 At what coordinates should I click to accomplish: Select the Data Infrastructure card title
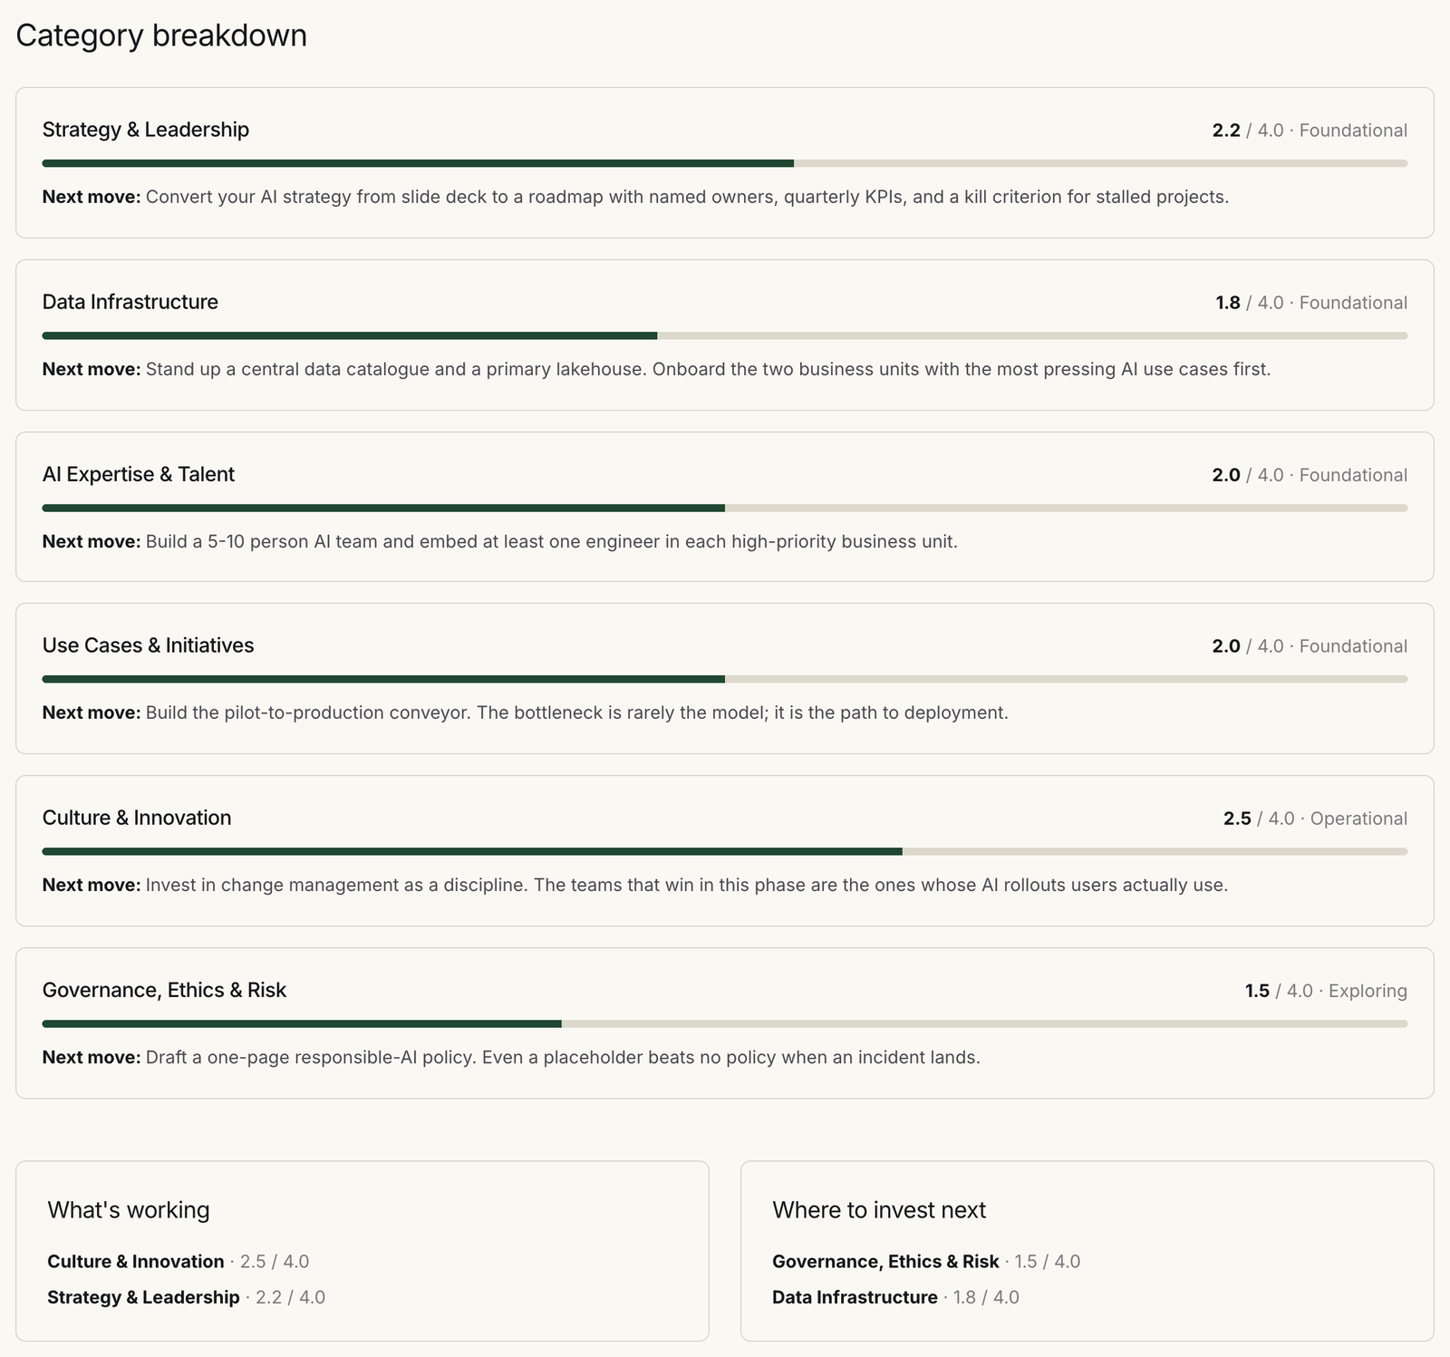pos(130,302)
